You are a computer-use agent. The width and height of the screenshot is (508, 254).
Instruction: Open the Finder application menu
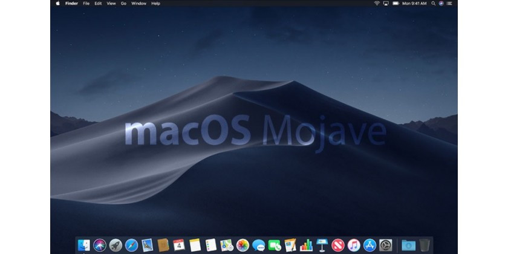coord(71,3)
